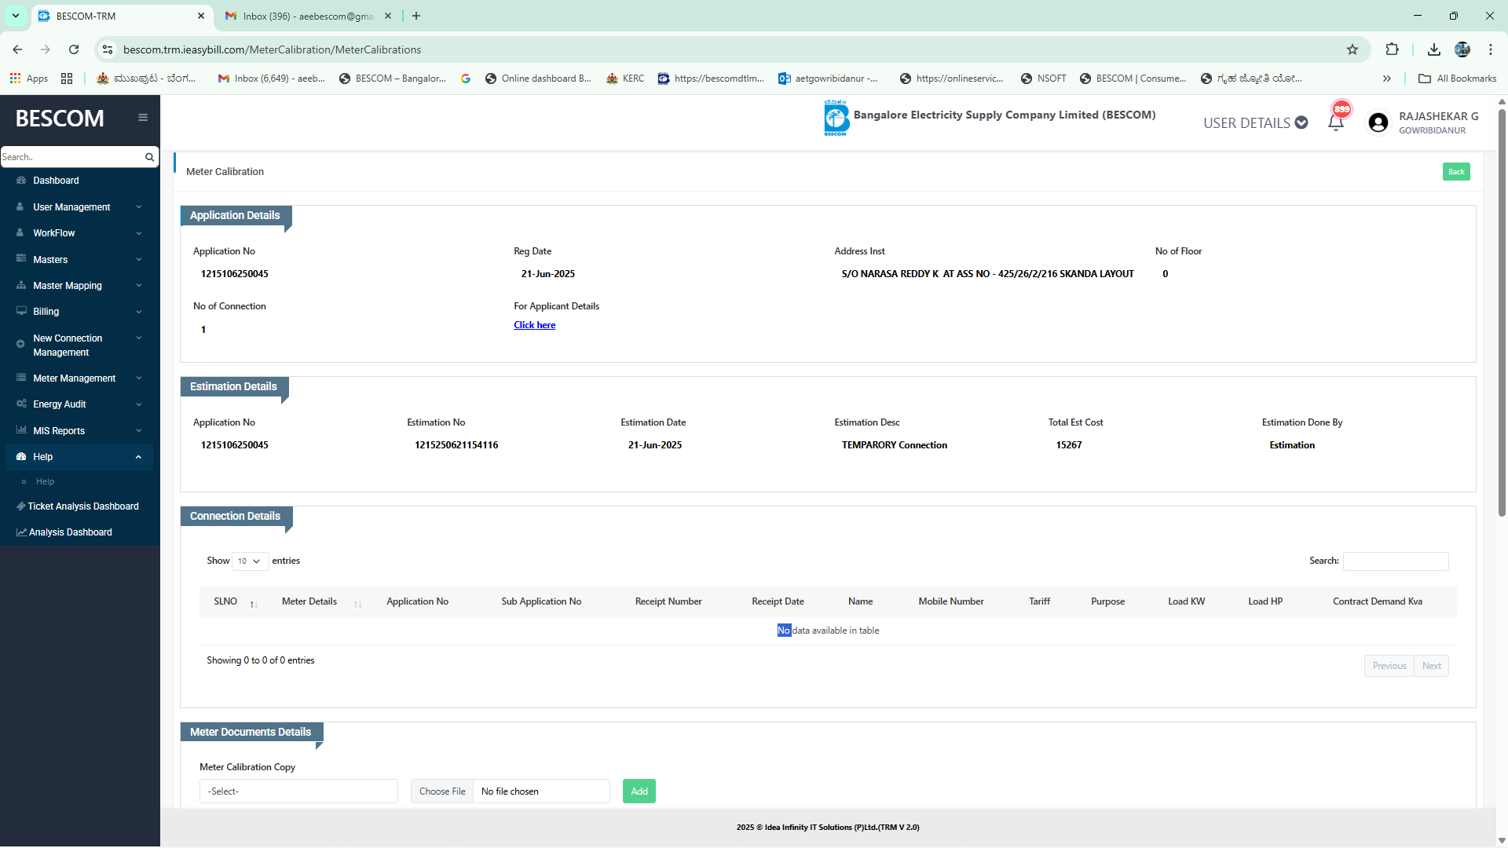
Task: Open the Dashboard menu item
Action: coord(56,181)
